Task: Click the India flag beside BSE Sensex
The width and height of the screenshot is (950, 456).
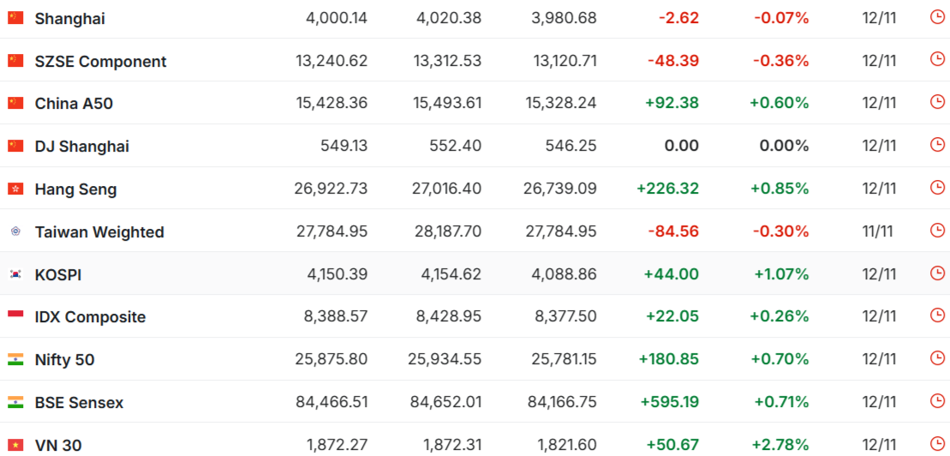Action: click(15, 402)
